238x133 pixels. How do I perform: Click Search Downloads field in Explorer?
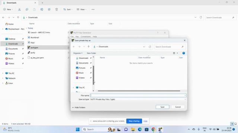220,17
